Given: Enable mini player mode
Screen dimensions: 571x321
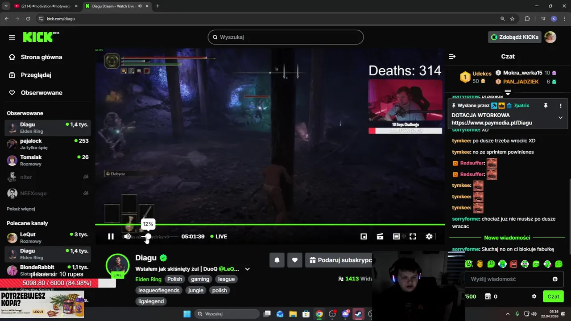Looking at the screenshot, I should (364, 236).
